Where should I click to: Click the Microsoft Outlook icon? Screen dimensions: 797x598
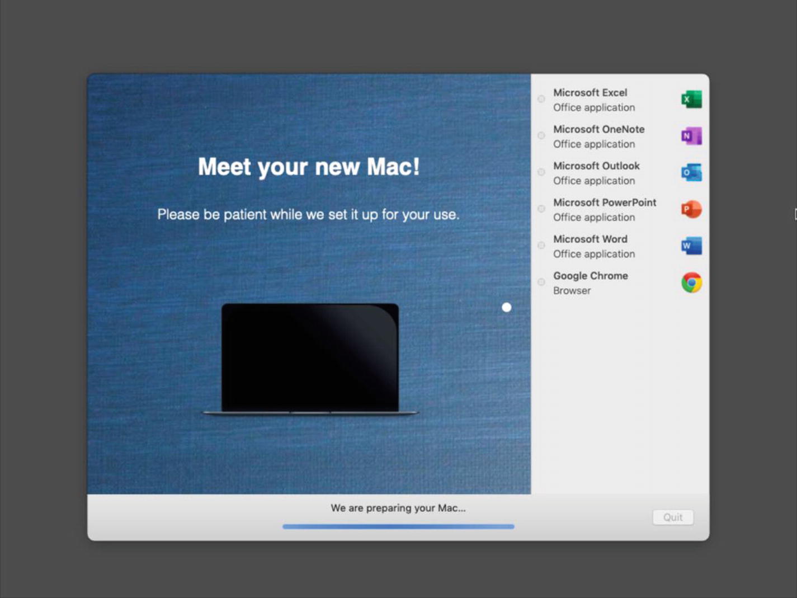(x=691, y=172)
